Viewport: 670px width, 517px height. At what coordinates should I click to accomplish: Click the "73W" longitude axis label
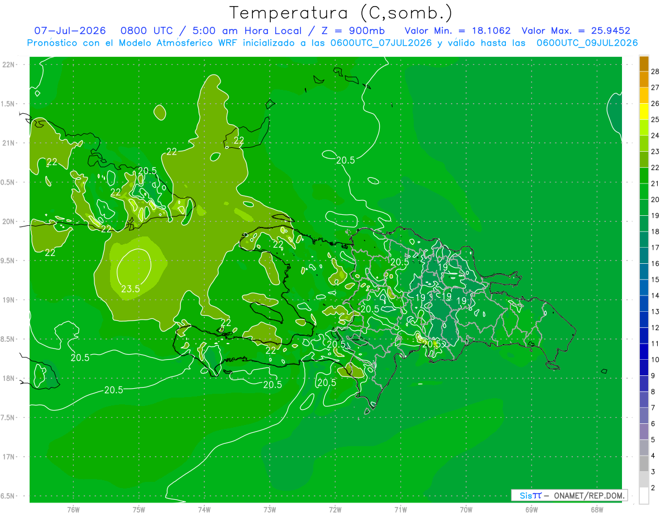[x=270, y=510]
